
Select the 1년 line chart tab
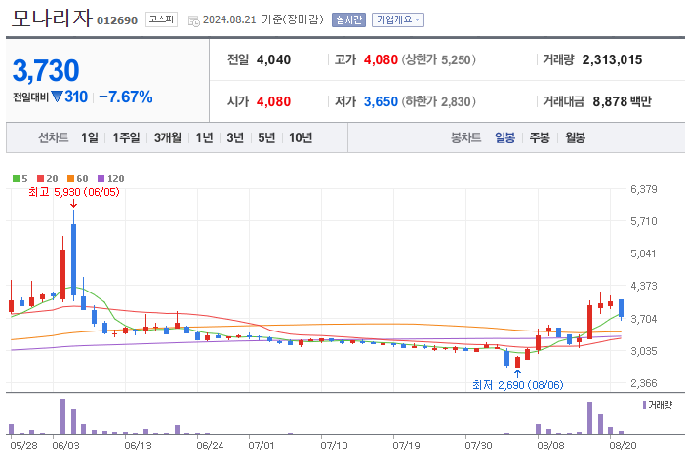coord(204,137)
